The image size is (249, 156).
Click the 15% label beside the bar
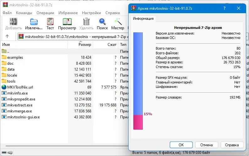[x=148, y=114]
